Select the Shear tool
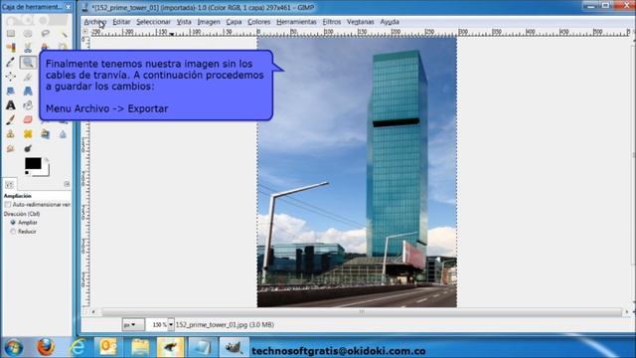This screenshot has width=636, height=358. coord(11,90)
